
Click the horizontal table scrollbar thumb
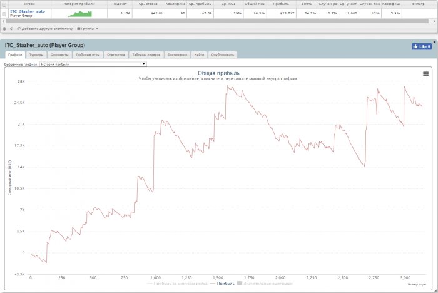point(216,21)
